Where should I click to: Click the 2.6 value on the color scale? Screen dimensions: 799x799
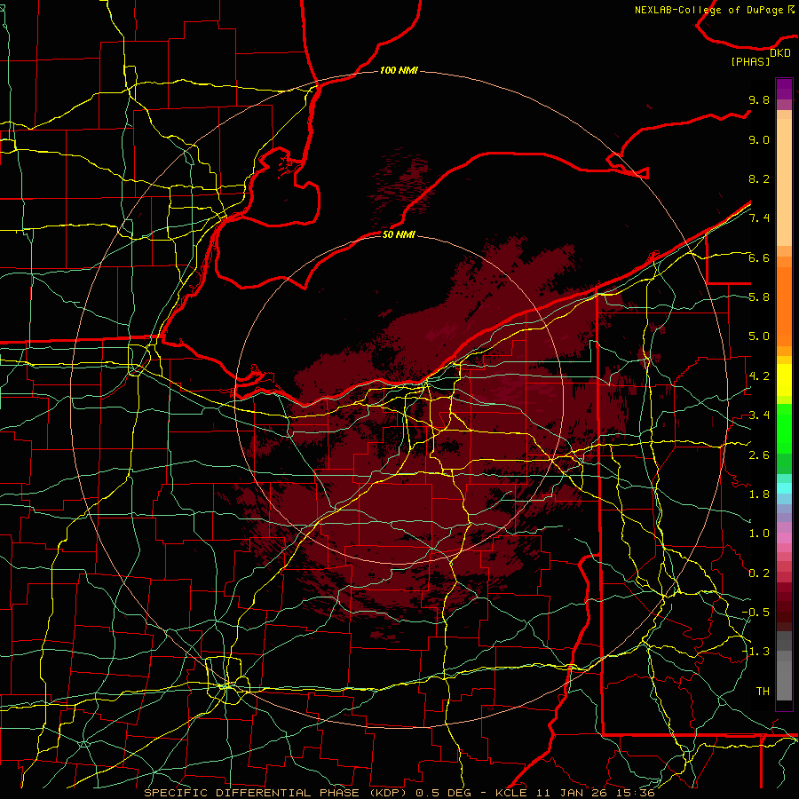(x=759, y=455)
